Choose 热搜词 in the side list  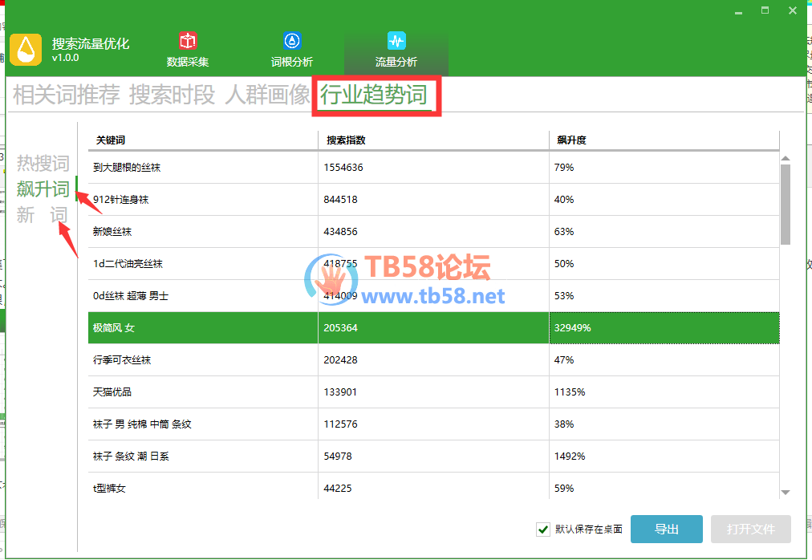tap(43, 163)
